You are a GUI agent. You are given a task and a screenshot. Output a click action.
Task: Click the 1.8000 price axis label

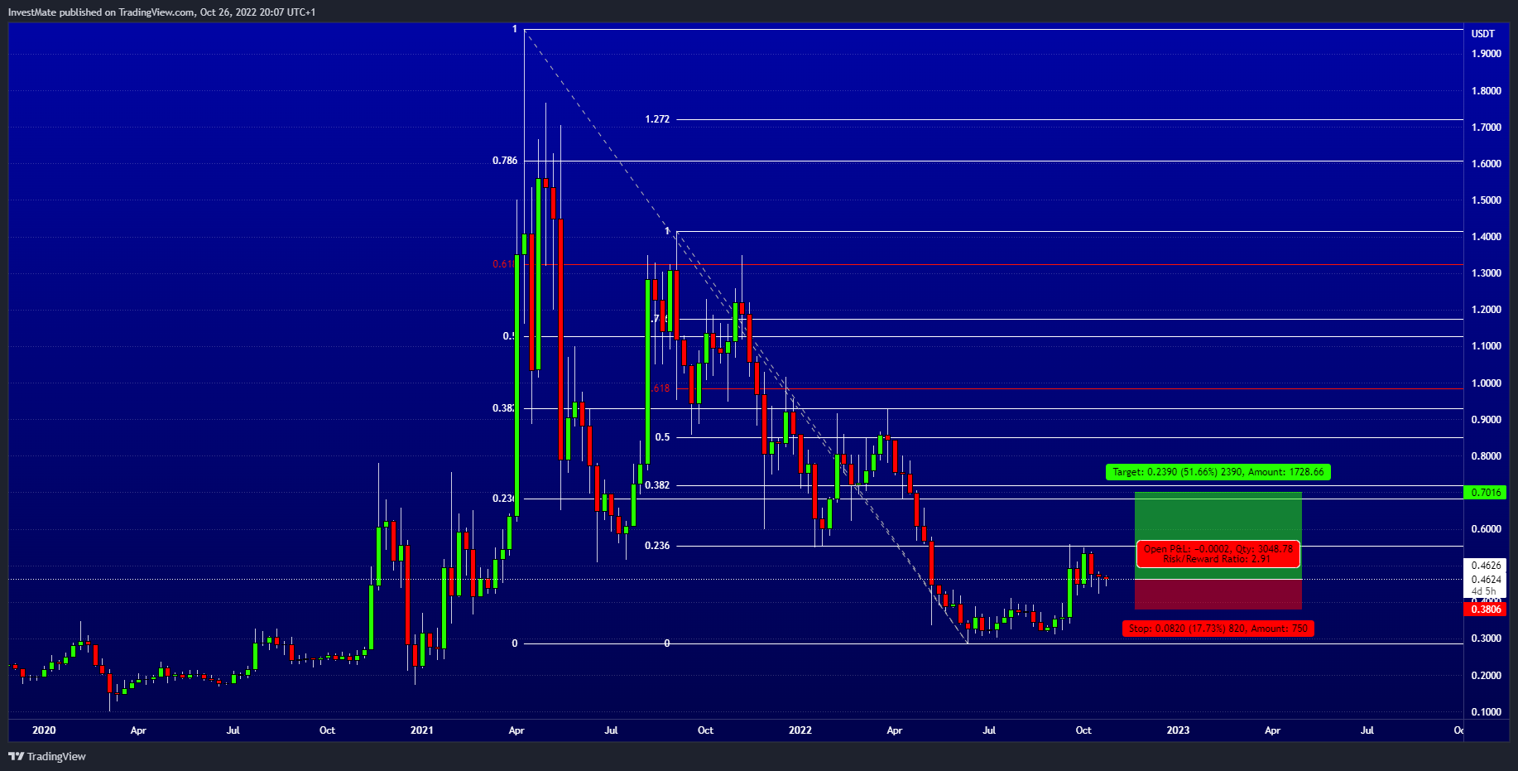click(x=1486, y=91)
